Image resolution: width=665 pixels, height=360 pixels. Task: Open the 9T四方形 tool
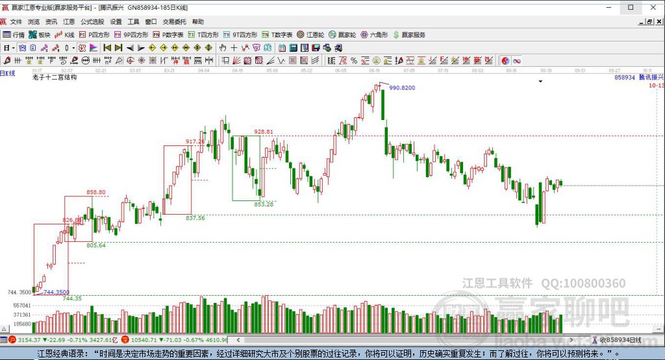click(x=240, y=35)
